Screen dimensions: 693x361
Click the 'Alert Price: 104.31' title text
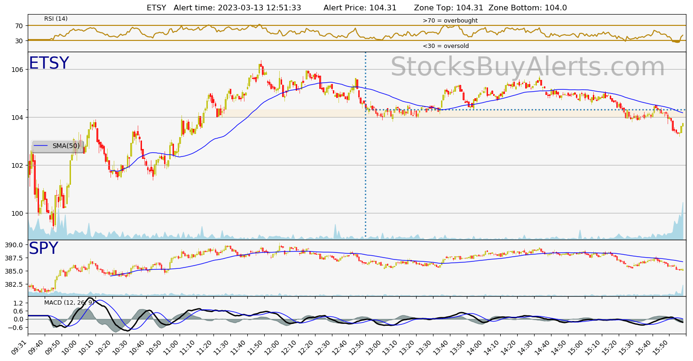tap(360, 8)
